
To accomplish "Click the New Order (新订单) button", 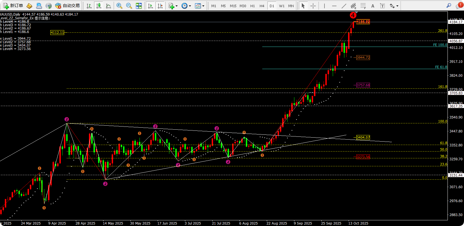I will click(x=13, y=6).
